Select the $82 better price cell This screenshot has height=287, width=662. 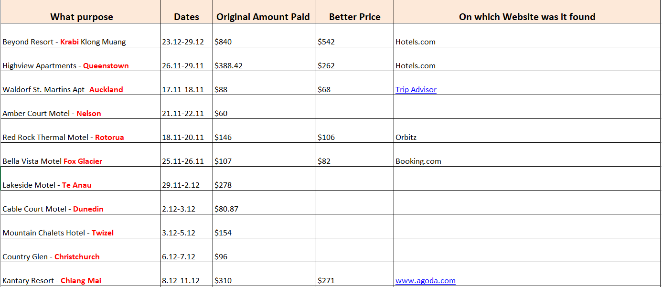click(x=355, y=155)
